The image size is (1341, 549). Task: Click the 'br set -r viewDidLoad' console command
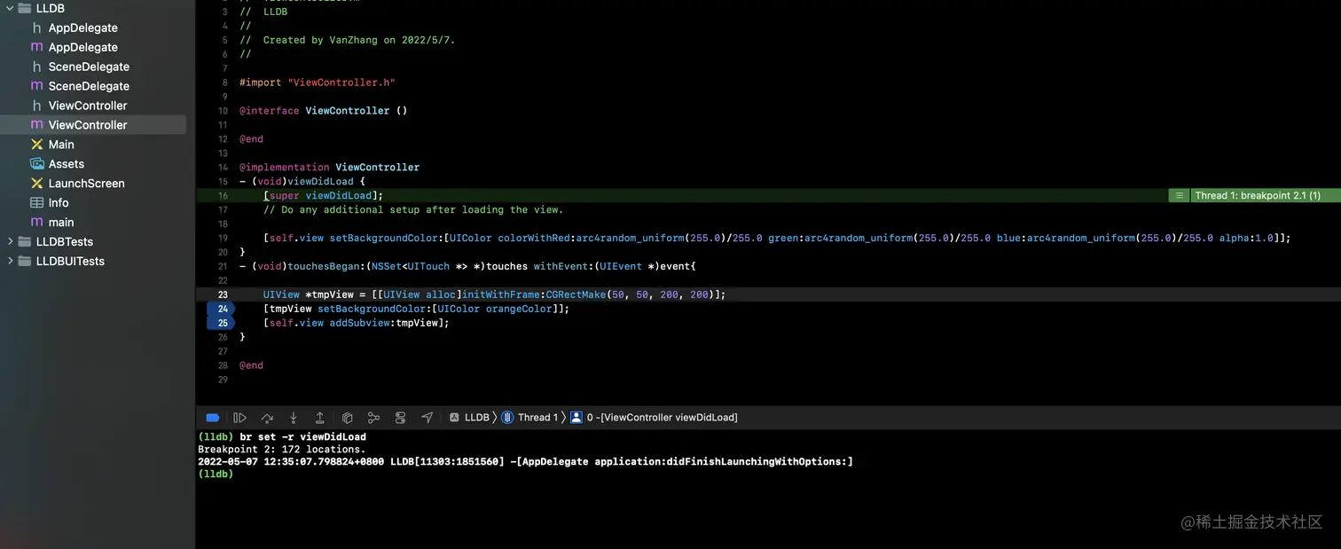pyautogui.click(x=302, y=437)
